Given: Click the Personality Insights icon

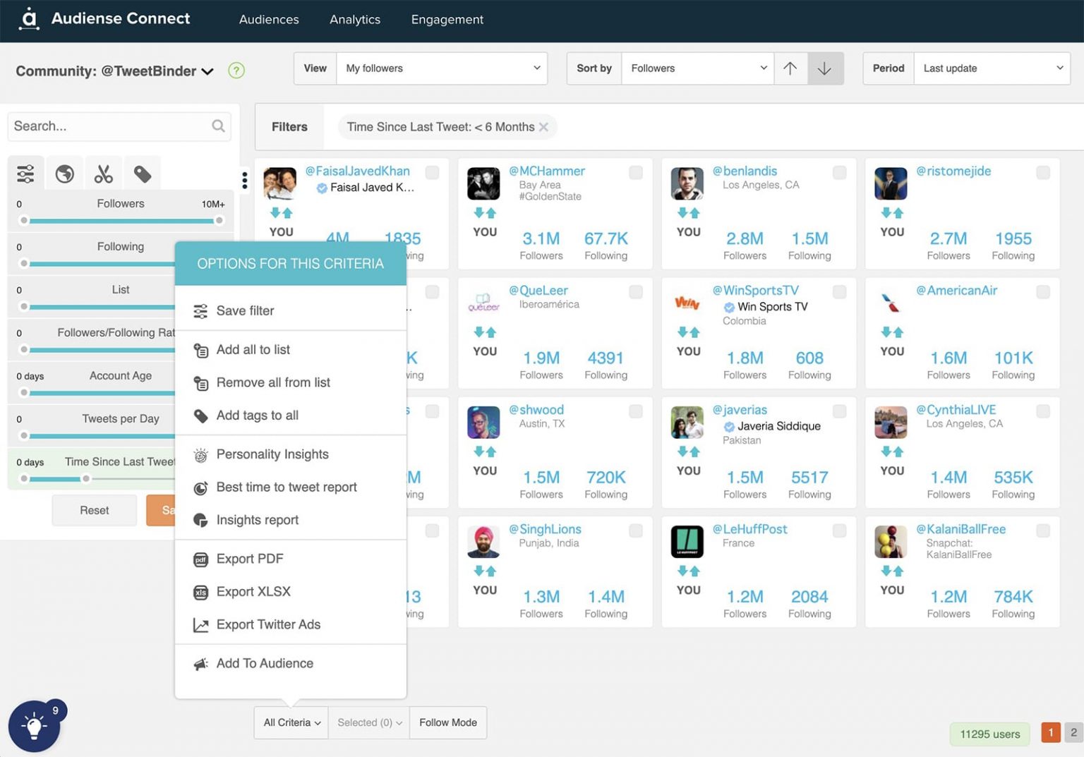Looking at the screenshot, I should click(200, 455).
